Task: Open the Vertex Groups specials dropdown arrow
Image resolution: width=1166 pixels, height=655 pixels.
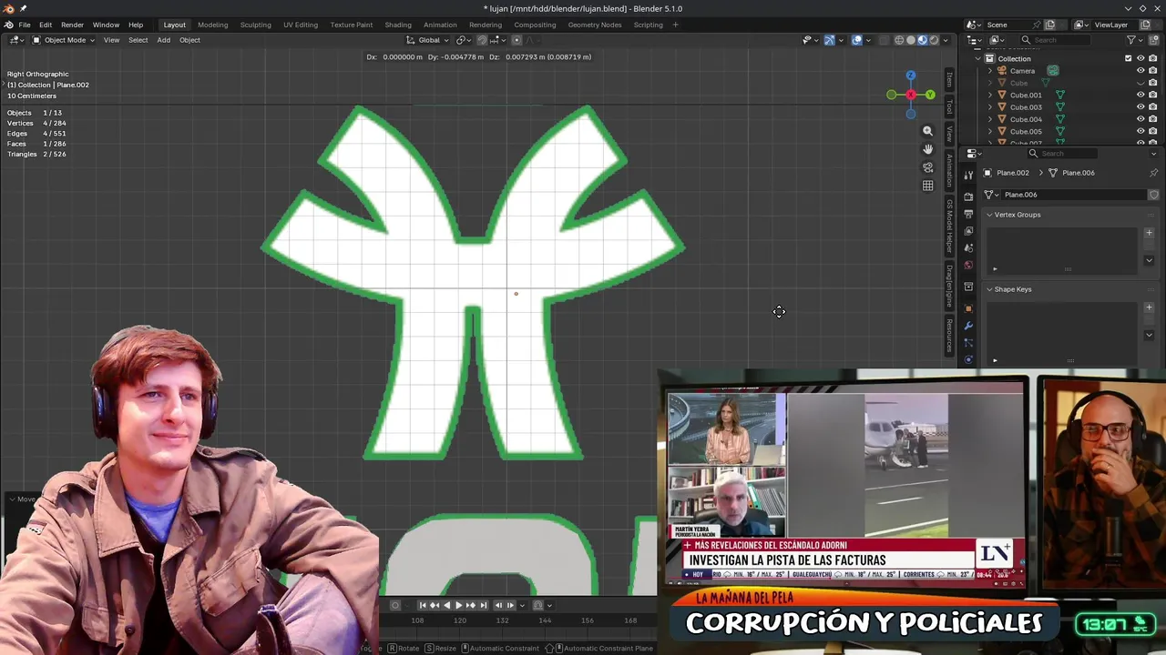Action: pyautogui.click(x=1149, y=260)
